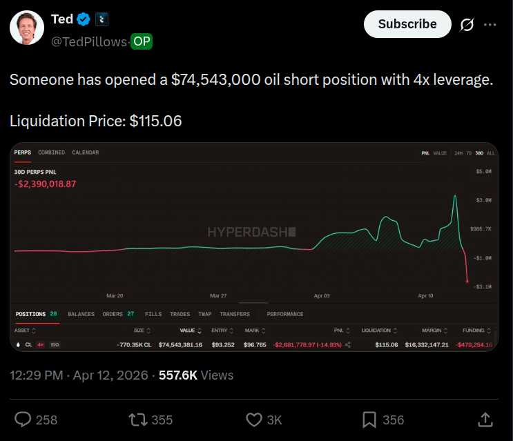Viewport: 513px width, 441px height.
Task: Open the @TedPillows handle link
Action: pyautogui.click(x=89, y=41)
